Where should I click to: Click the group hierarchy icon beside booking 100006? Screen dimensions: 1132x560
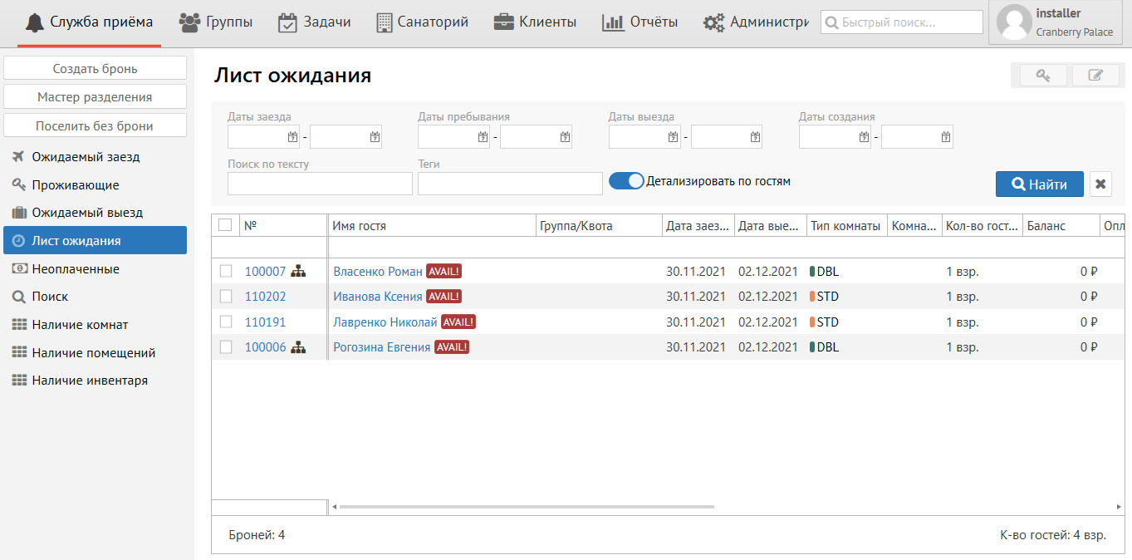tap(299, 347)
